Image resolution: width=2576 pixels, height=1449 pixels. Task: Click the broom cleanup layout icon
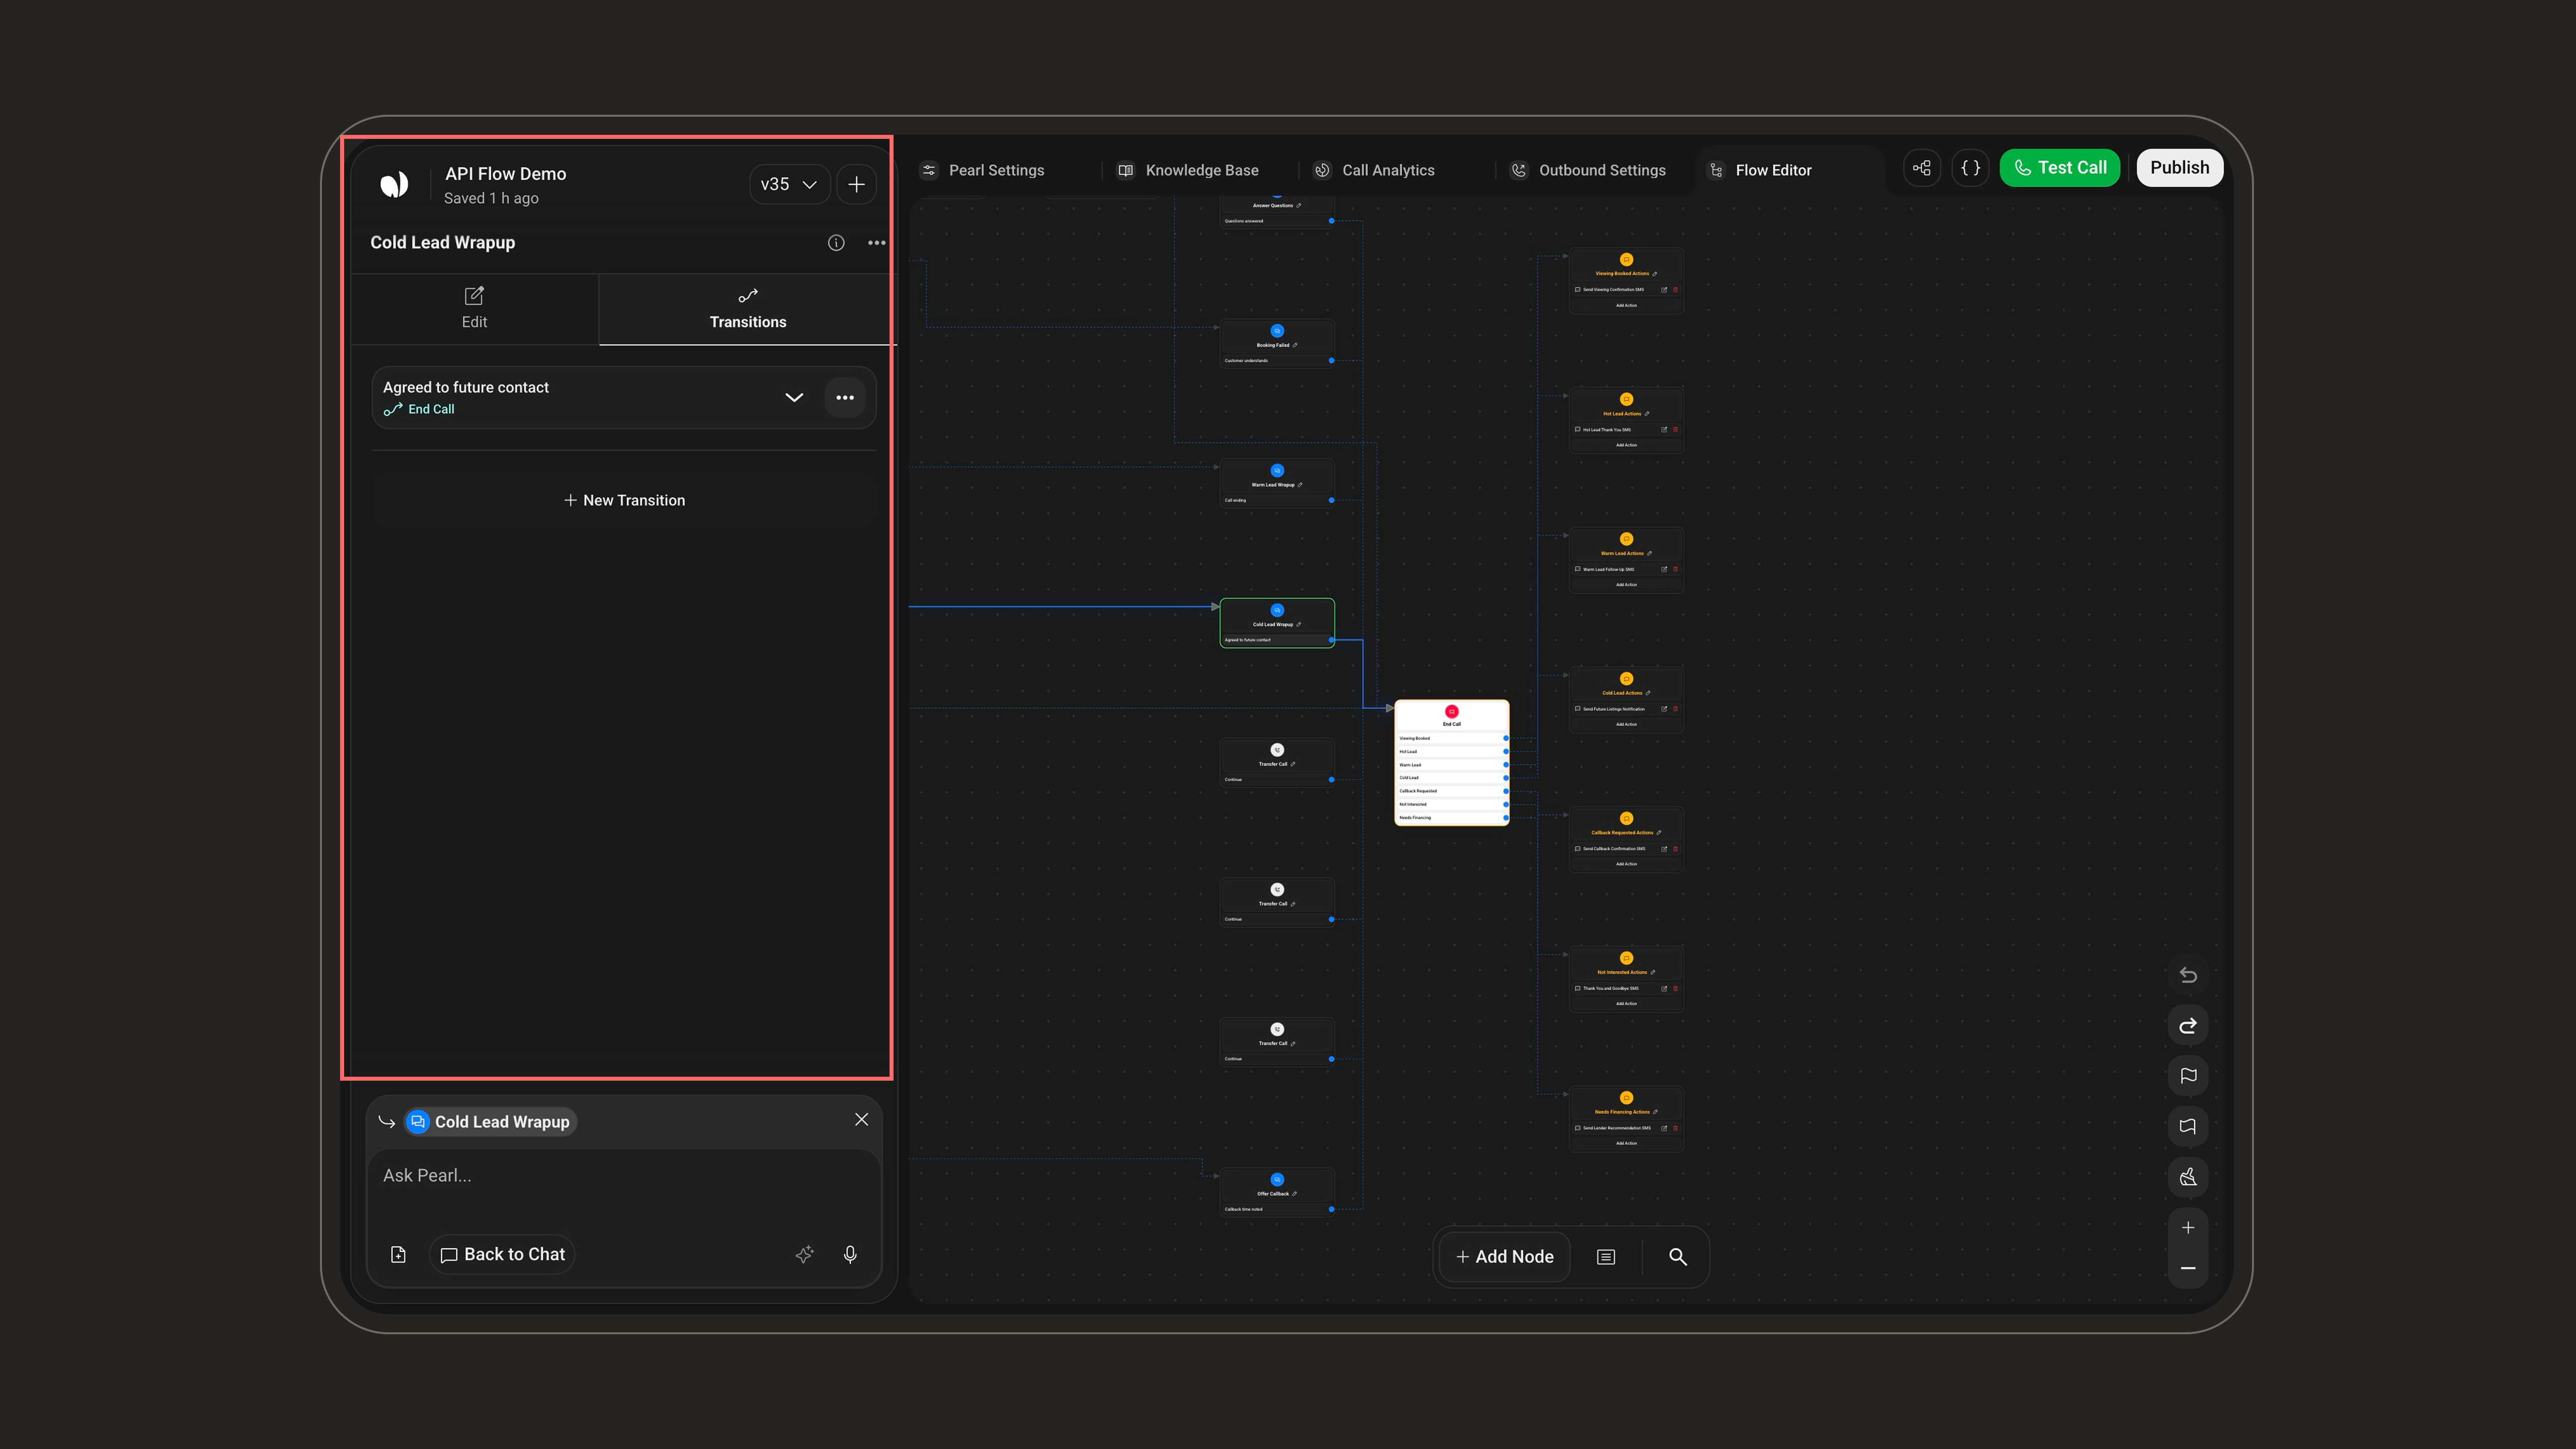(x=2188, y=1177)
